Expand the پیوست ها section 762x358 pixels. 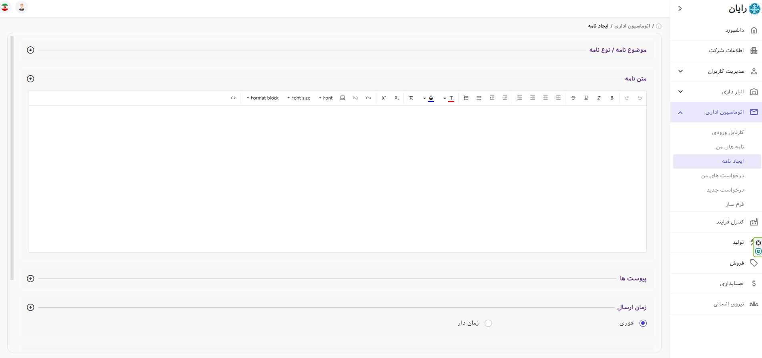30,278
